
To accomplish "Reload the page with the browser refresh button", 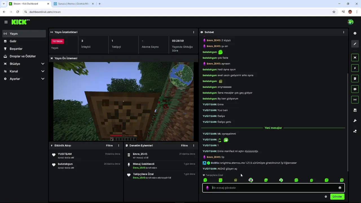I will (17, 12).
